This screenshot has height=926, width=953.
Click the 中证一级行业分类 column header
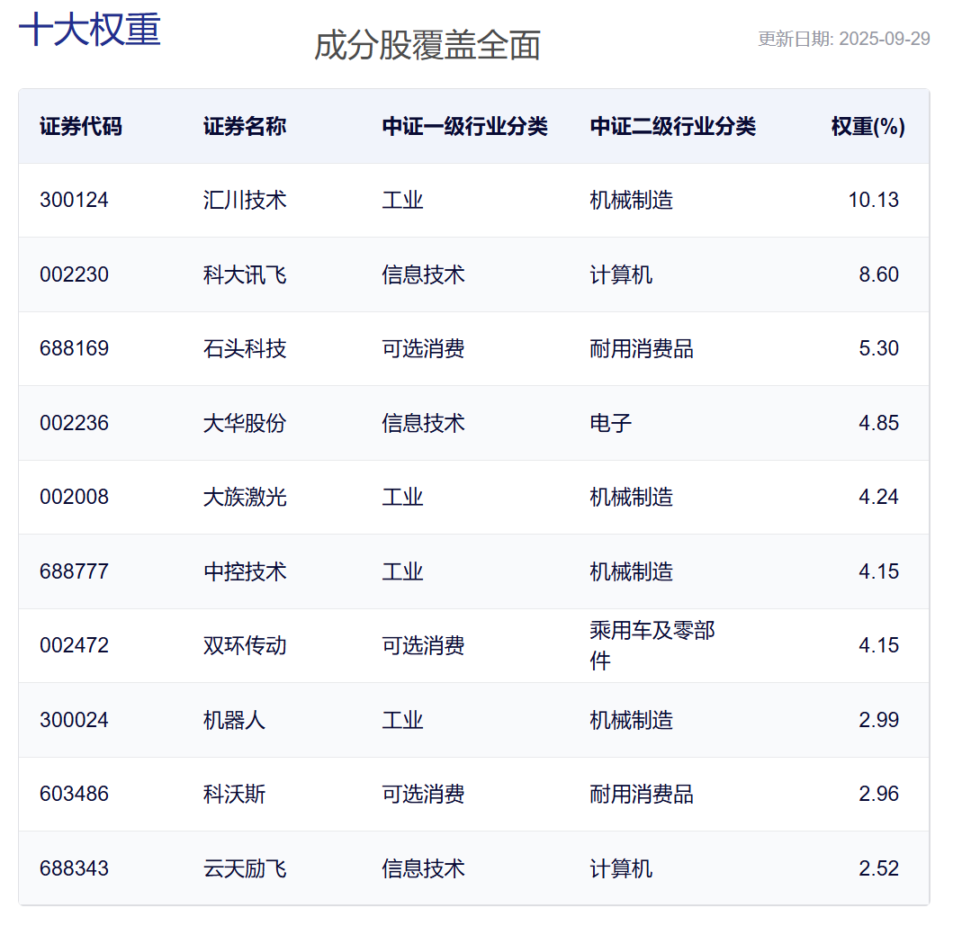pyautogui.click(x=465, y=126)
